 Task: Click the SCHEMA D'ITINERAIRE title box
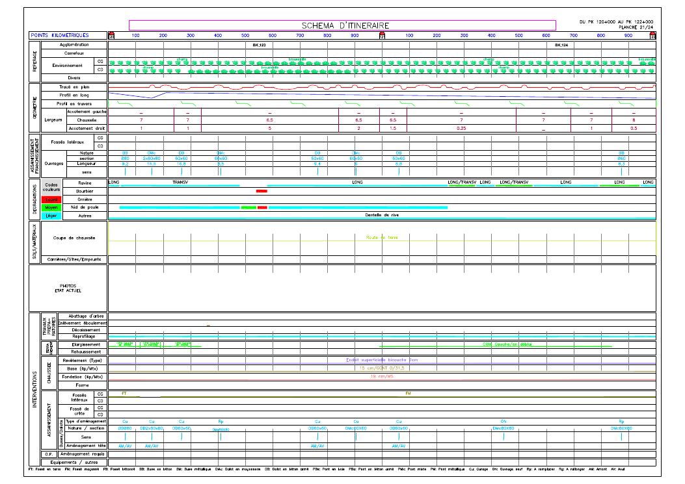345,25
